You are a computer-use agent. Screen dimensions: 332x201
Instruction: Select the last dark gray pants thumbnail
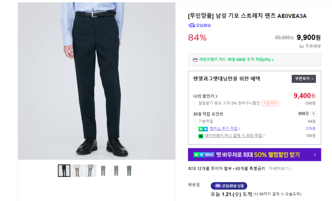[129, 171]
